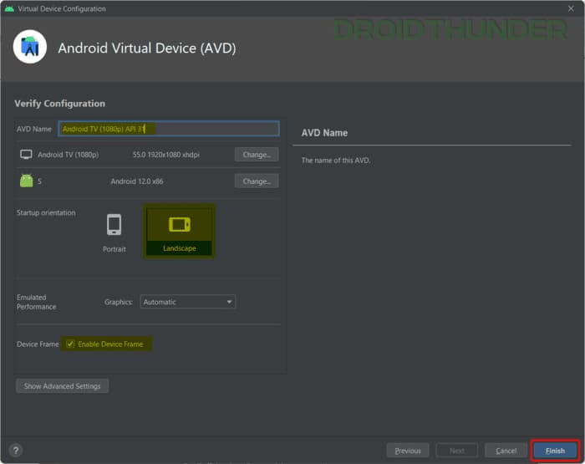Go back with the Previous button
Screen dimensions: 585x464
click(408, 451)
